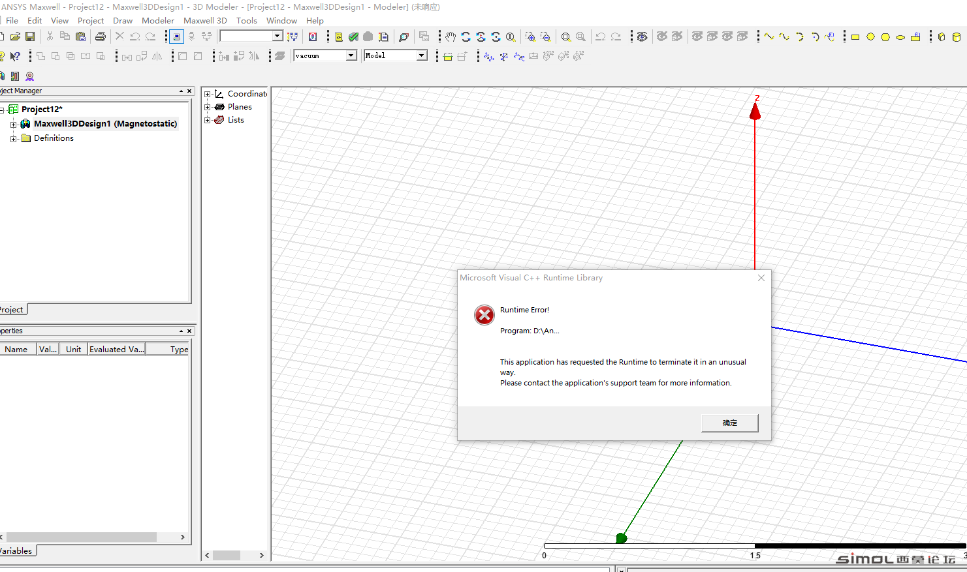Click the model tree right scroll arrow
The image size is (967, 572).
pyautogui.click(x=261, y=556)
